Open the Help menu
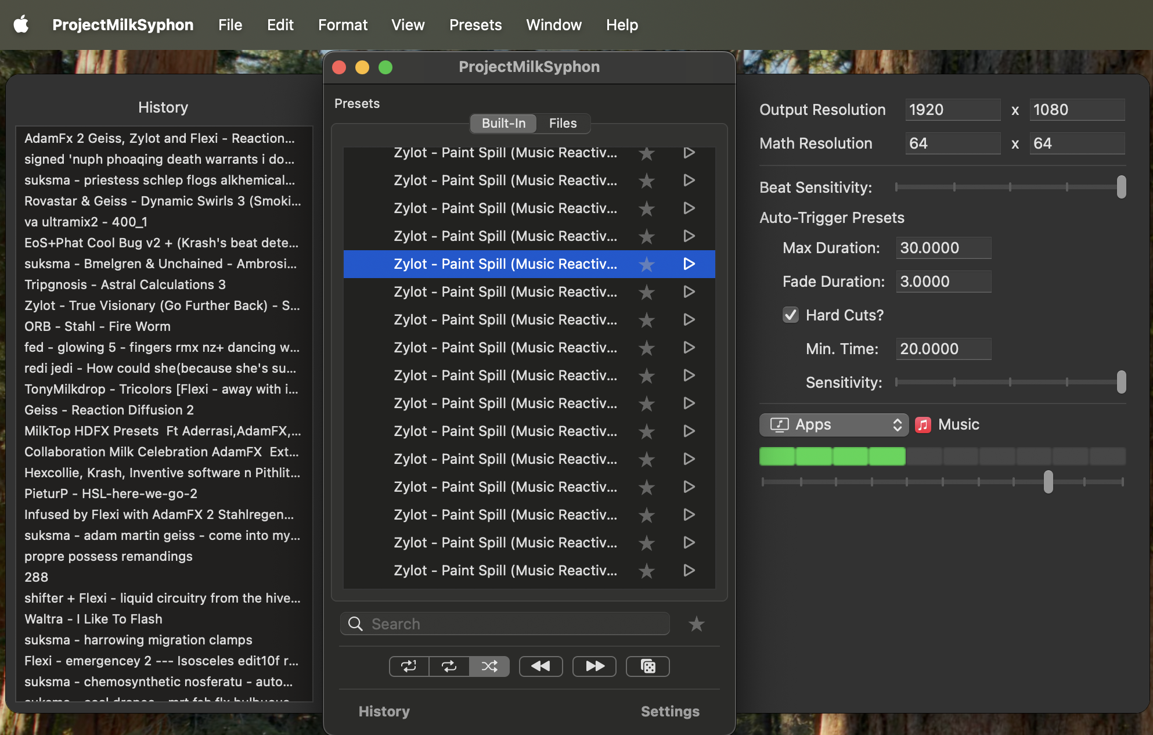1153x735 pixels. click(x=622, y=25)
